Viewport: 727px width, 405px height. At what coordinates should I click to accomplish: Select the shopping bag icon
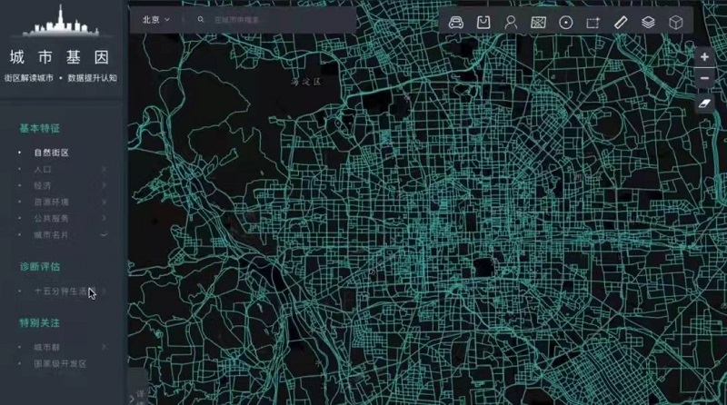coord(483,22)
